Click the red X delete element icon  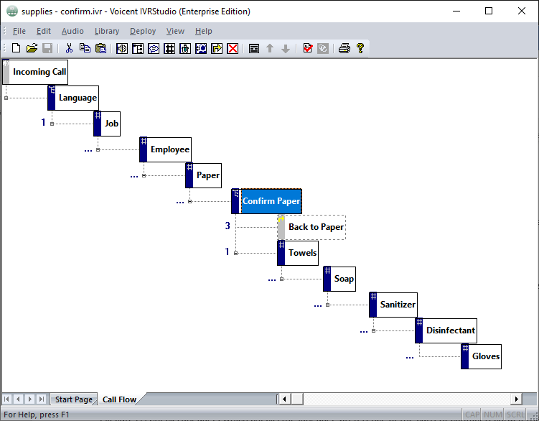click(233, 48)
